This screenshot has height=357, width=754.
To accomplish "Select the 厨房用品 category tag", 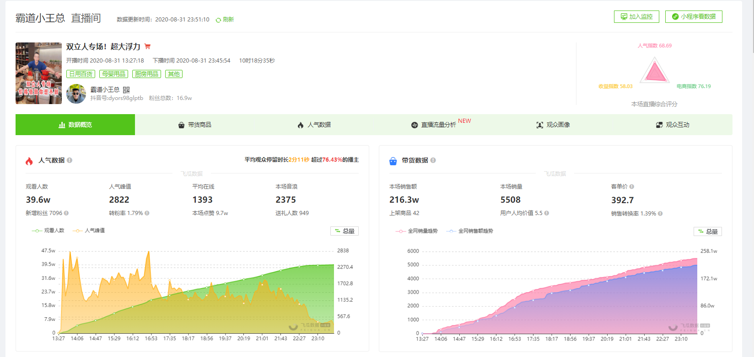I will [x=146, y=74].
